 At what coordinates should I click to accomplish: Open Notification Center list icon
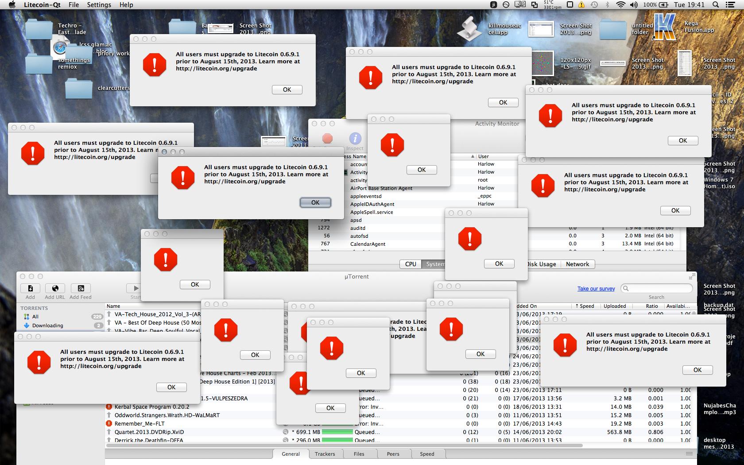(x=732, y=4)
